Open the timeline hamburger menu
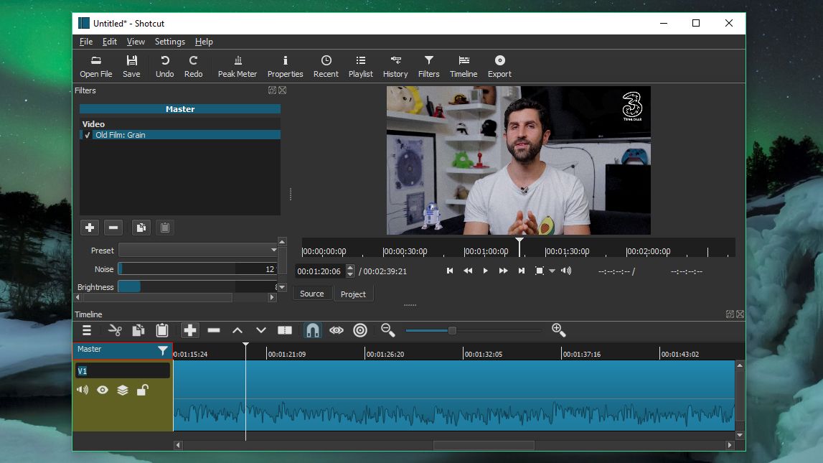 tap(87, 330)
